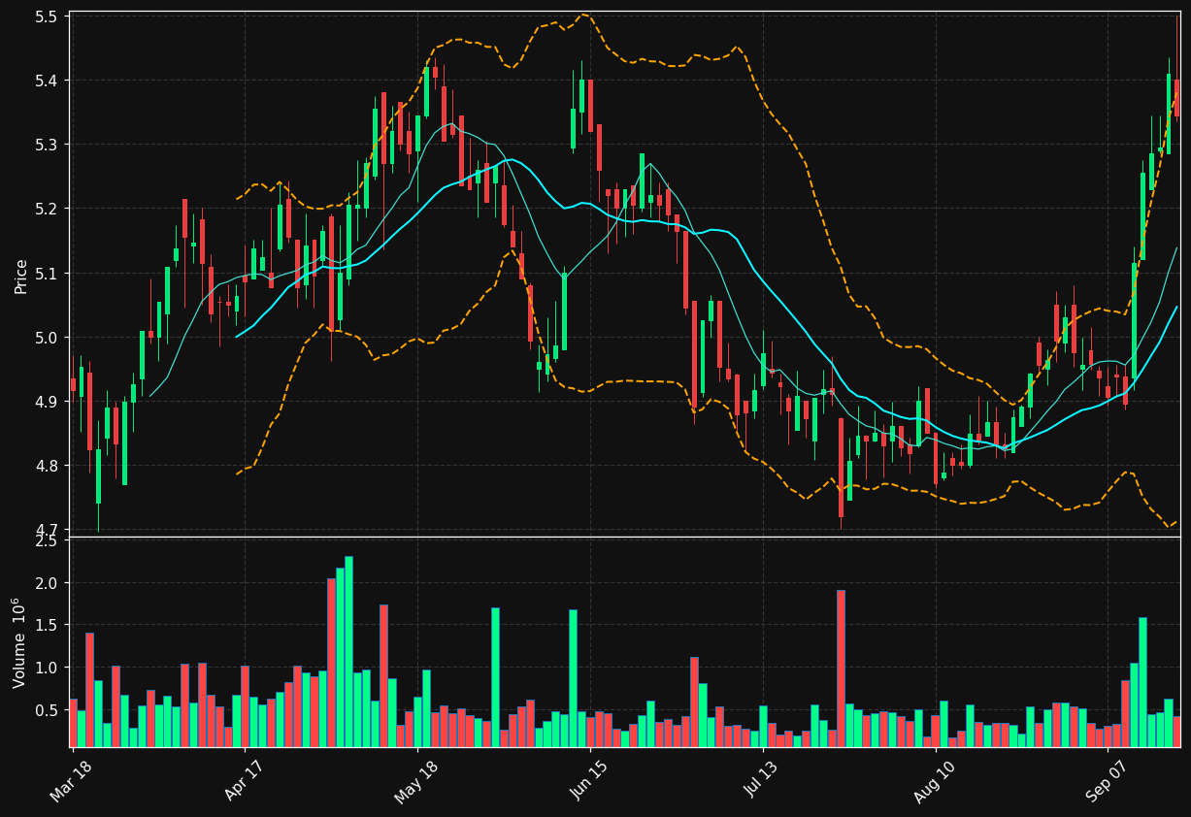The width and height of the screenshot is (1191, 817).
Task: Click the Price axis title
Action: [x=20, y=276]
